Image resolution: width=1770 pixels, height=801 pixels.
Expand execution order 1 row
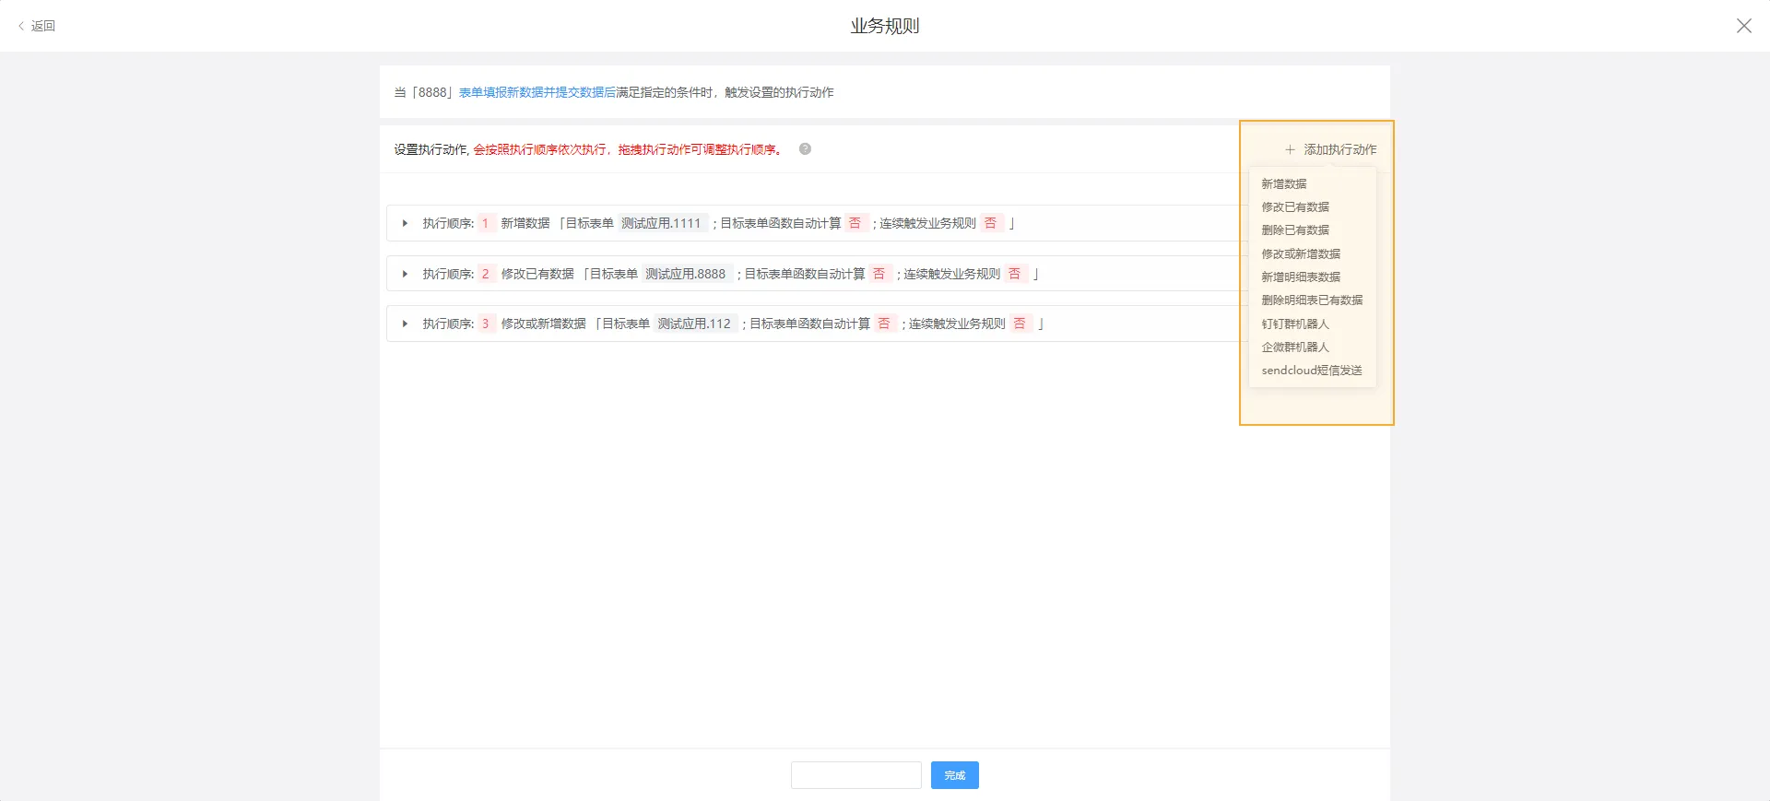[405, 223]
